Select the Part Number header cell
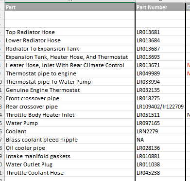Image resolution: width=190 pixels, height=181 pixels. (x=160, y=7)
